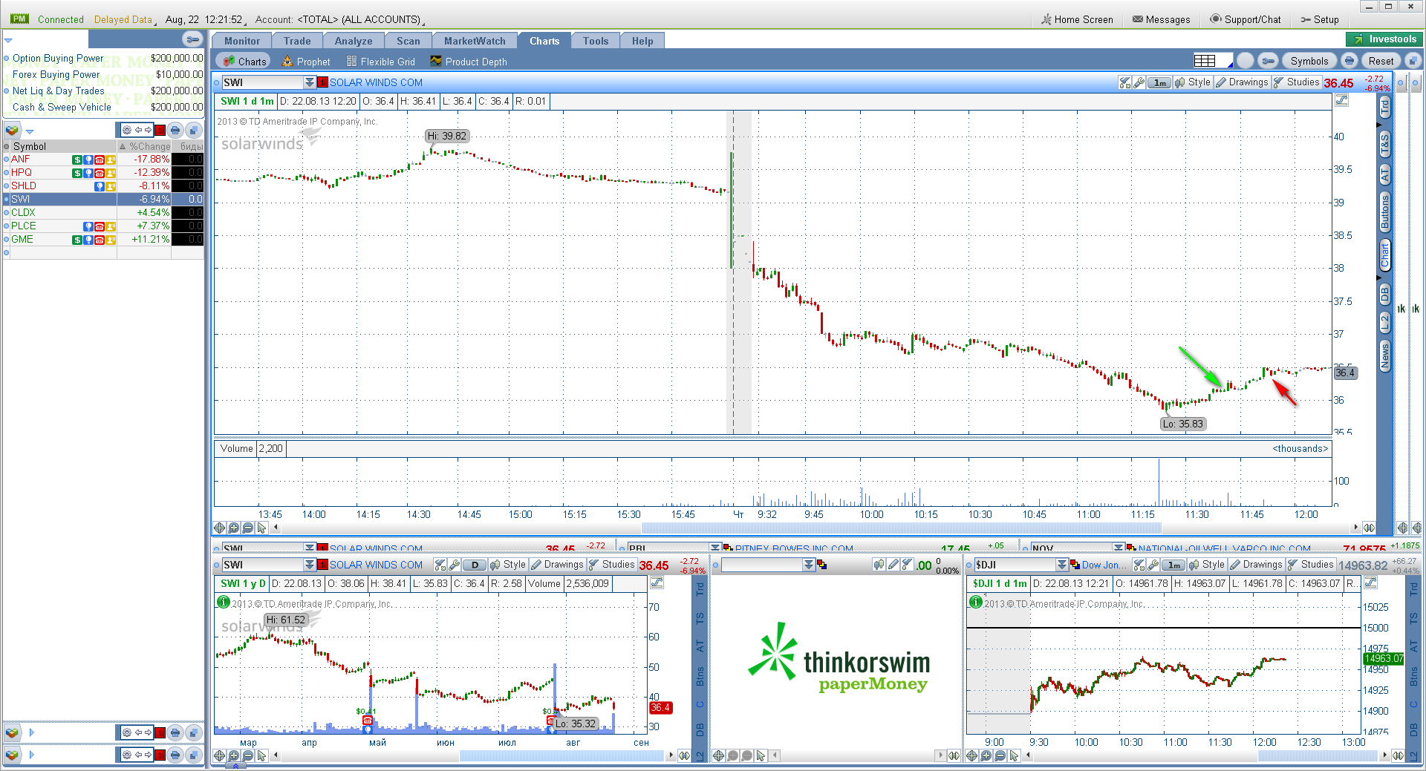The image size is (1426, 771).
Task: Detach the charts window icon
Action: pos(1413,61)
